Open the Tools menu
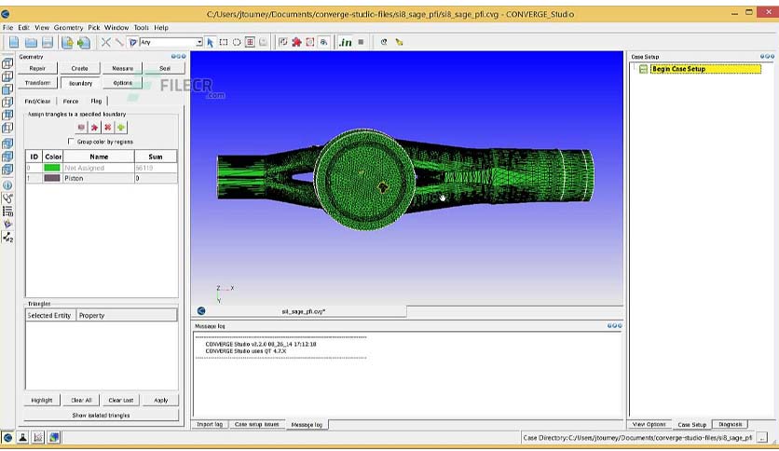The height and width of the screenshot is (451, 779). point(141,27)
